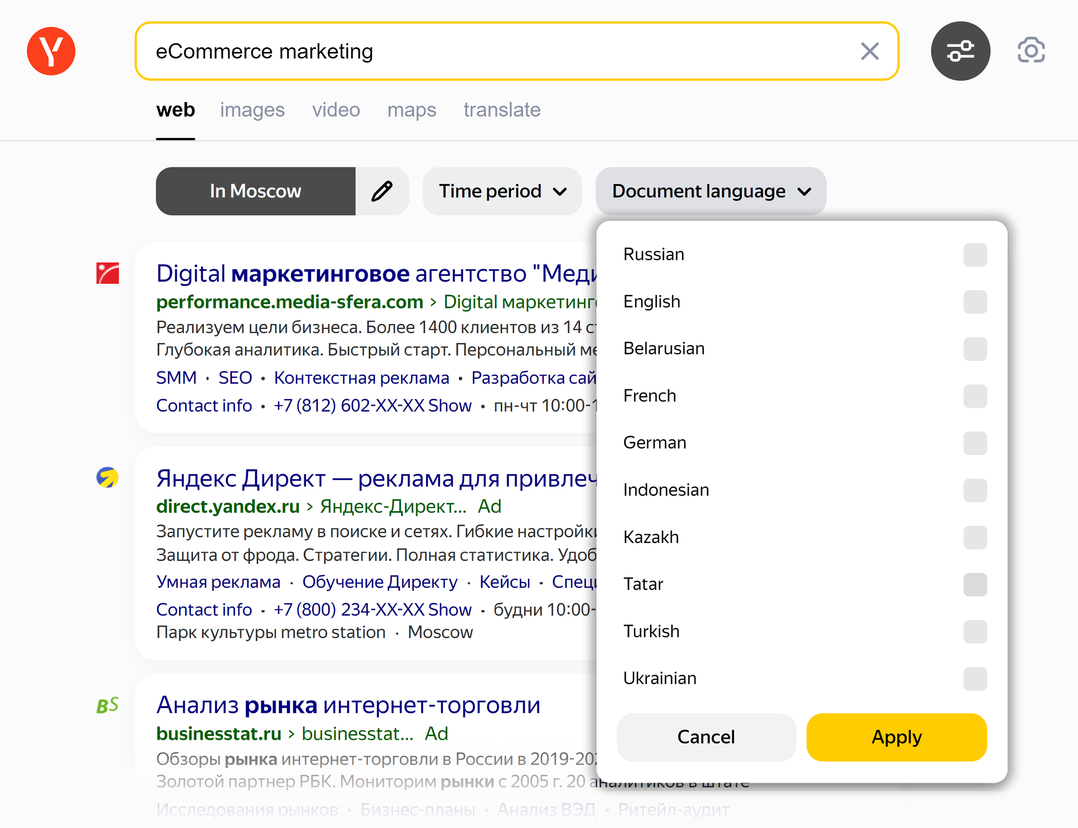
Task: Apply the selected language filters
Action: pos(896,737)
